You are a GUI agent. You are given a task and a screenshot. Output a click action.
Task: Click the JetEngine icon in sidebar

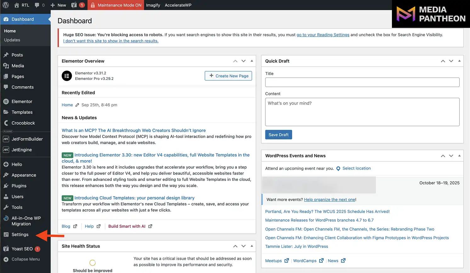(x=6, y=150)
